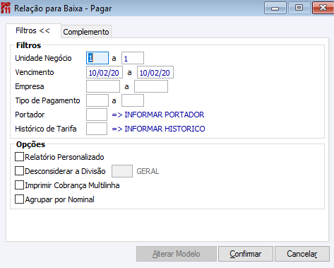Focus the first Tipo de Pagamento field
This screenshot has width=334, height=268.
point(97,100)
